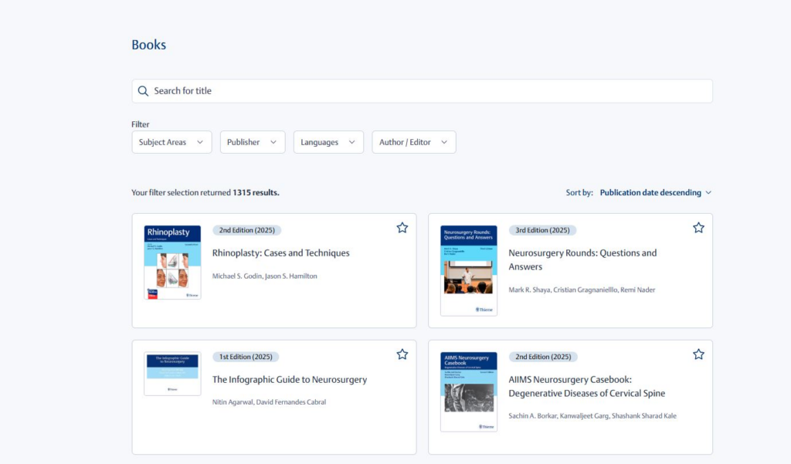Click the search magnifier icon
Viewport: 791px width, 464px height.
coord(143,91)
